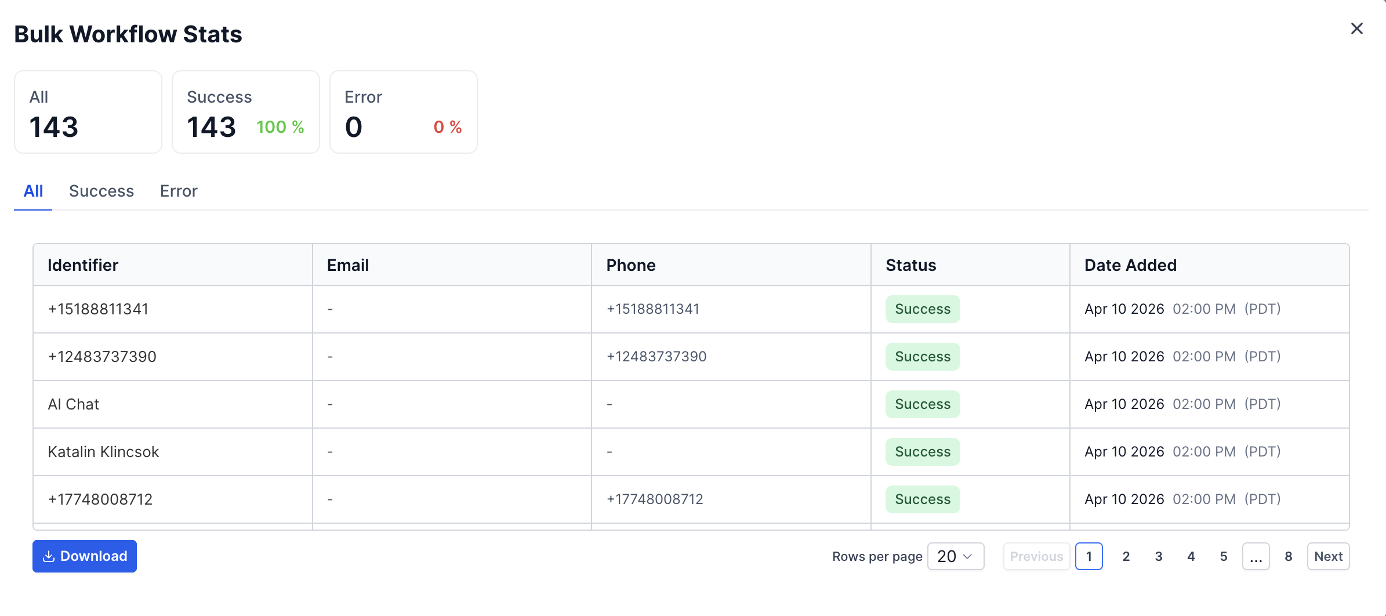Click the All summary card showing 143
Screen dimensions: 1386x616
[x=88, y=111]
